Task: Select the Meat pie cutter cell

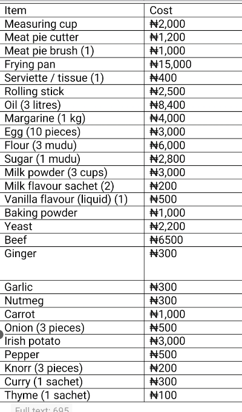Action: 72,38
